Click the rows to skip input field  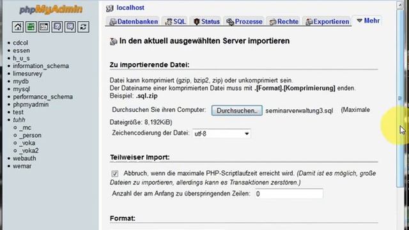pos(289,194)
